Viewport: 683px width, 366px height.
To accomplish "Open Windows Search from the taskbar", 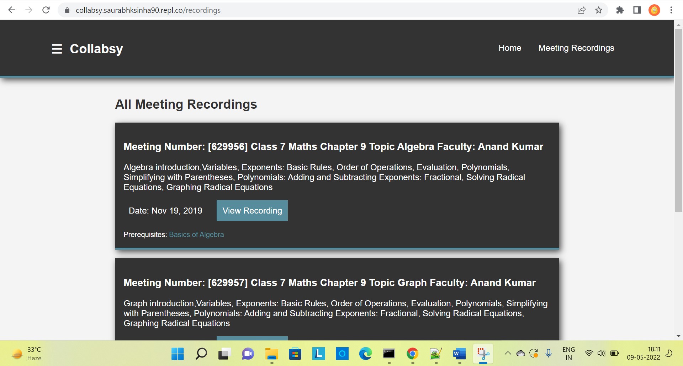I will coord(201,354).
